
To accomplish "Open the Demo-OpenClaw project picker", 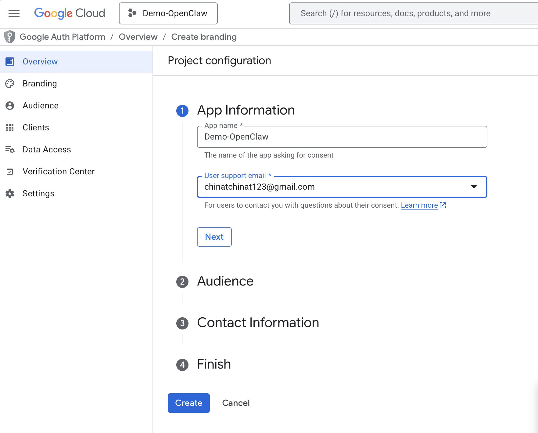I will pos(168,13).
